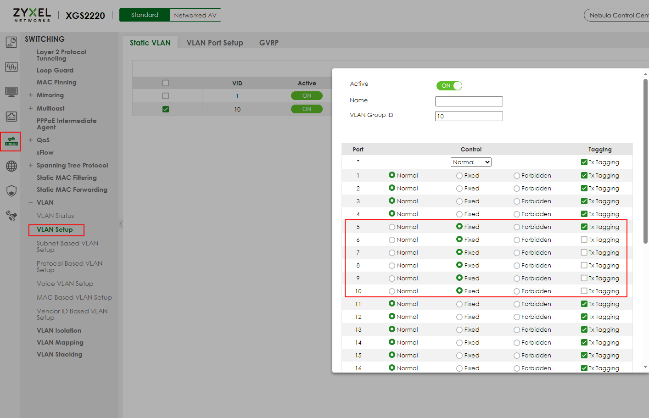
Task: Check the Tx Tagging box for port 6
Action: point(584,240)
